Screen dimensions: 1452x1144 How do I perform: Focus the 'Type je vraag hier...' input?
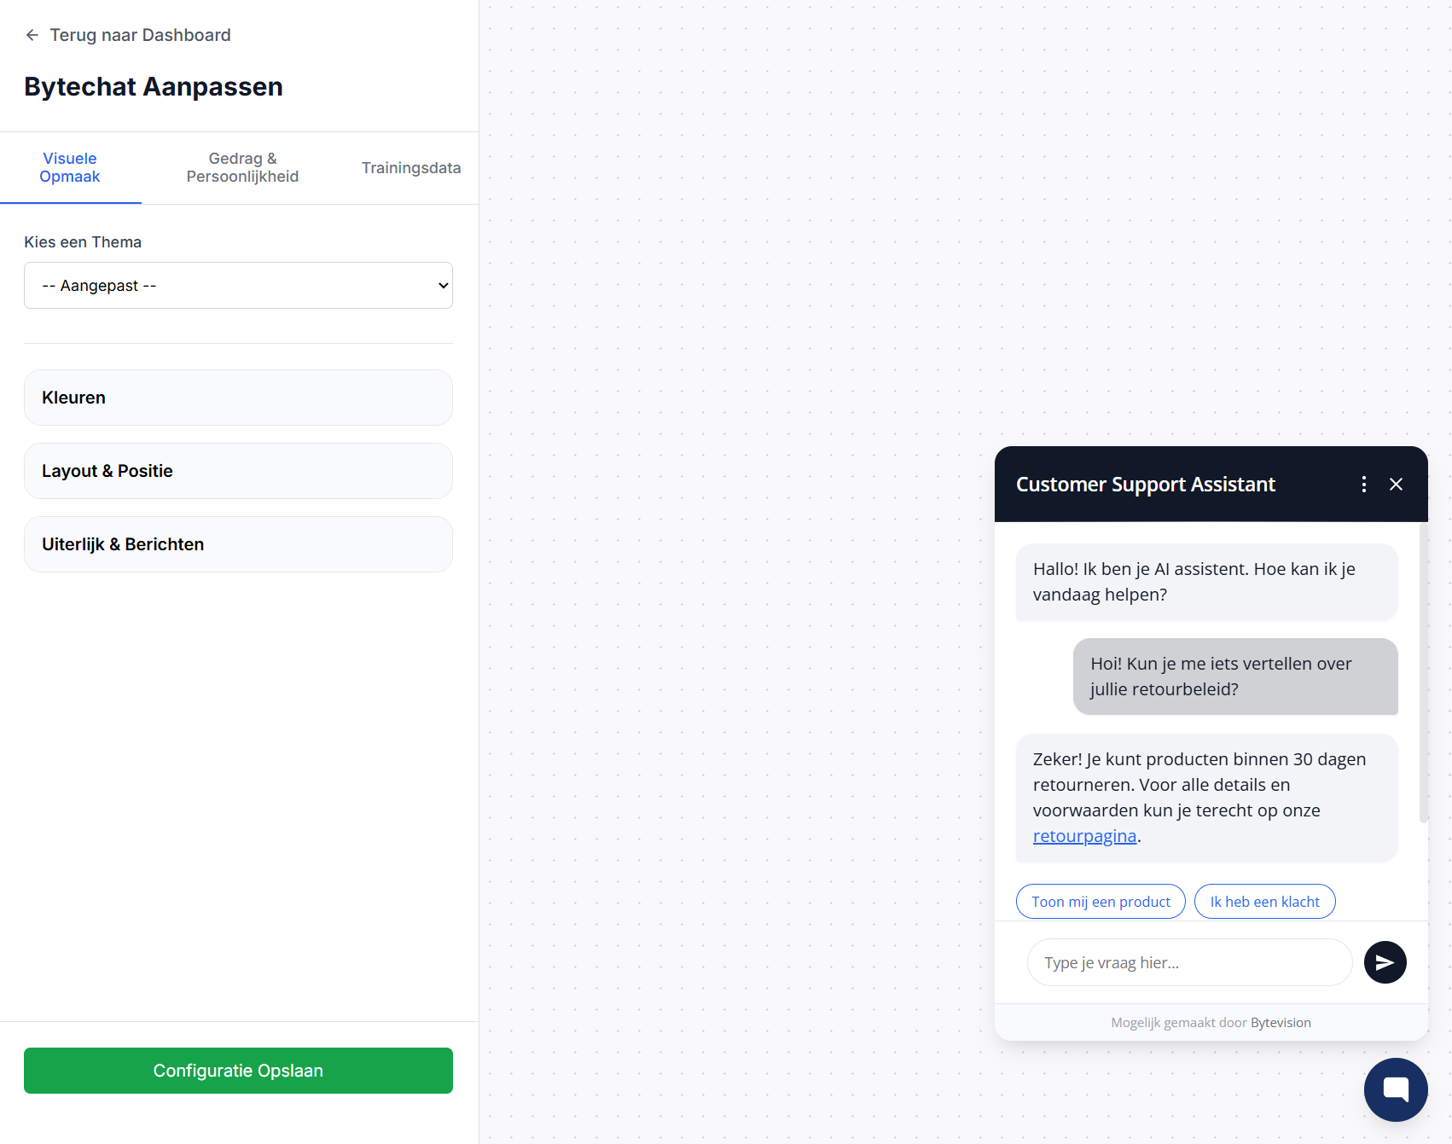[1189, 962]
